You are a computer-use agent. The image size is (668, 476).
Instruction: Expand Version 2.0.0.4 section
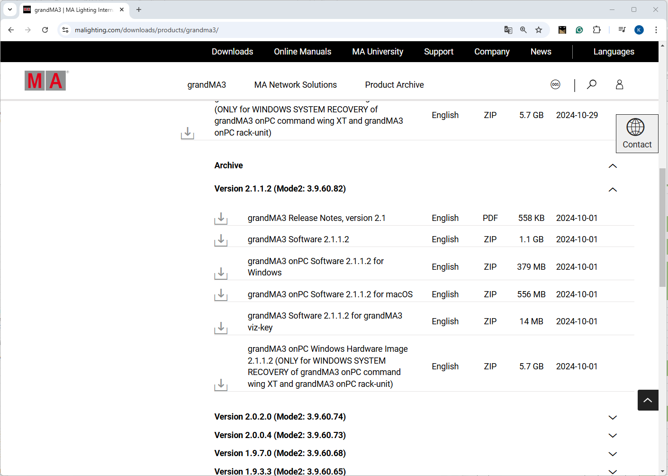(612, 436)
